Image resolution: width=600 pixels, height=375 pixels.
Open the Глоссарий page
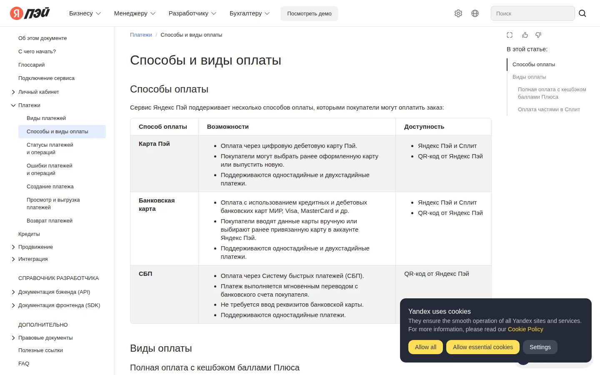point(31,65)
